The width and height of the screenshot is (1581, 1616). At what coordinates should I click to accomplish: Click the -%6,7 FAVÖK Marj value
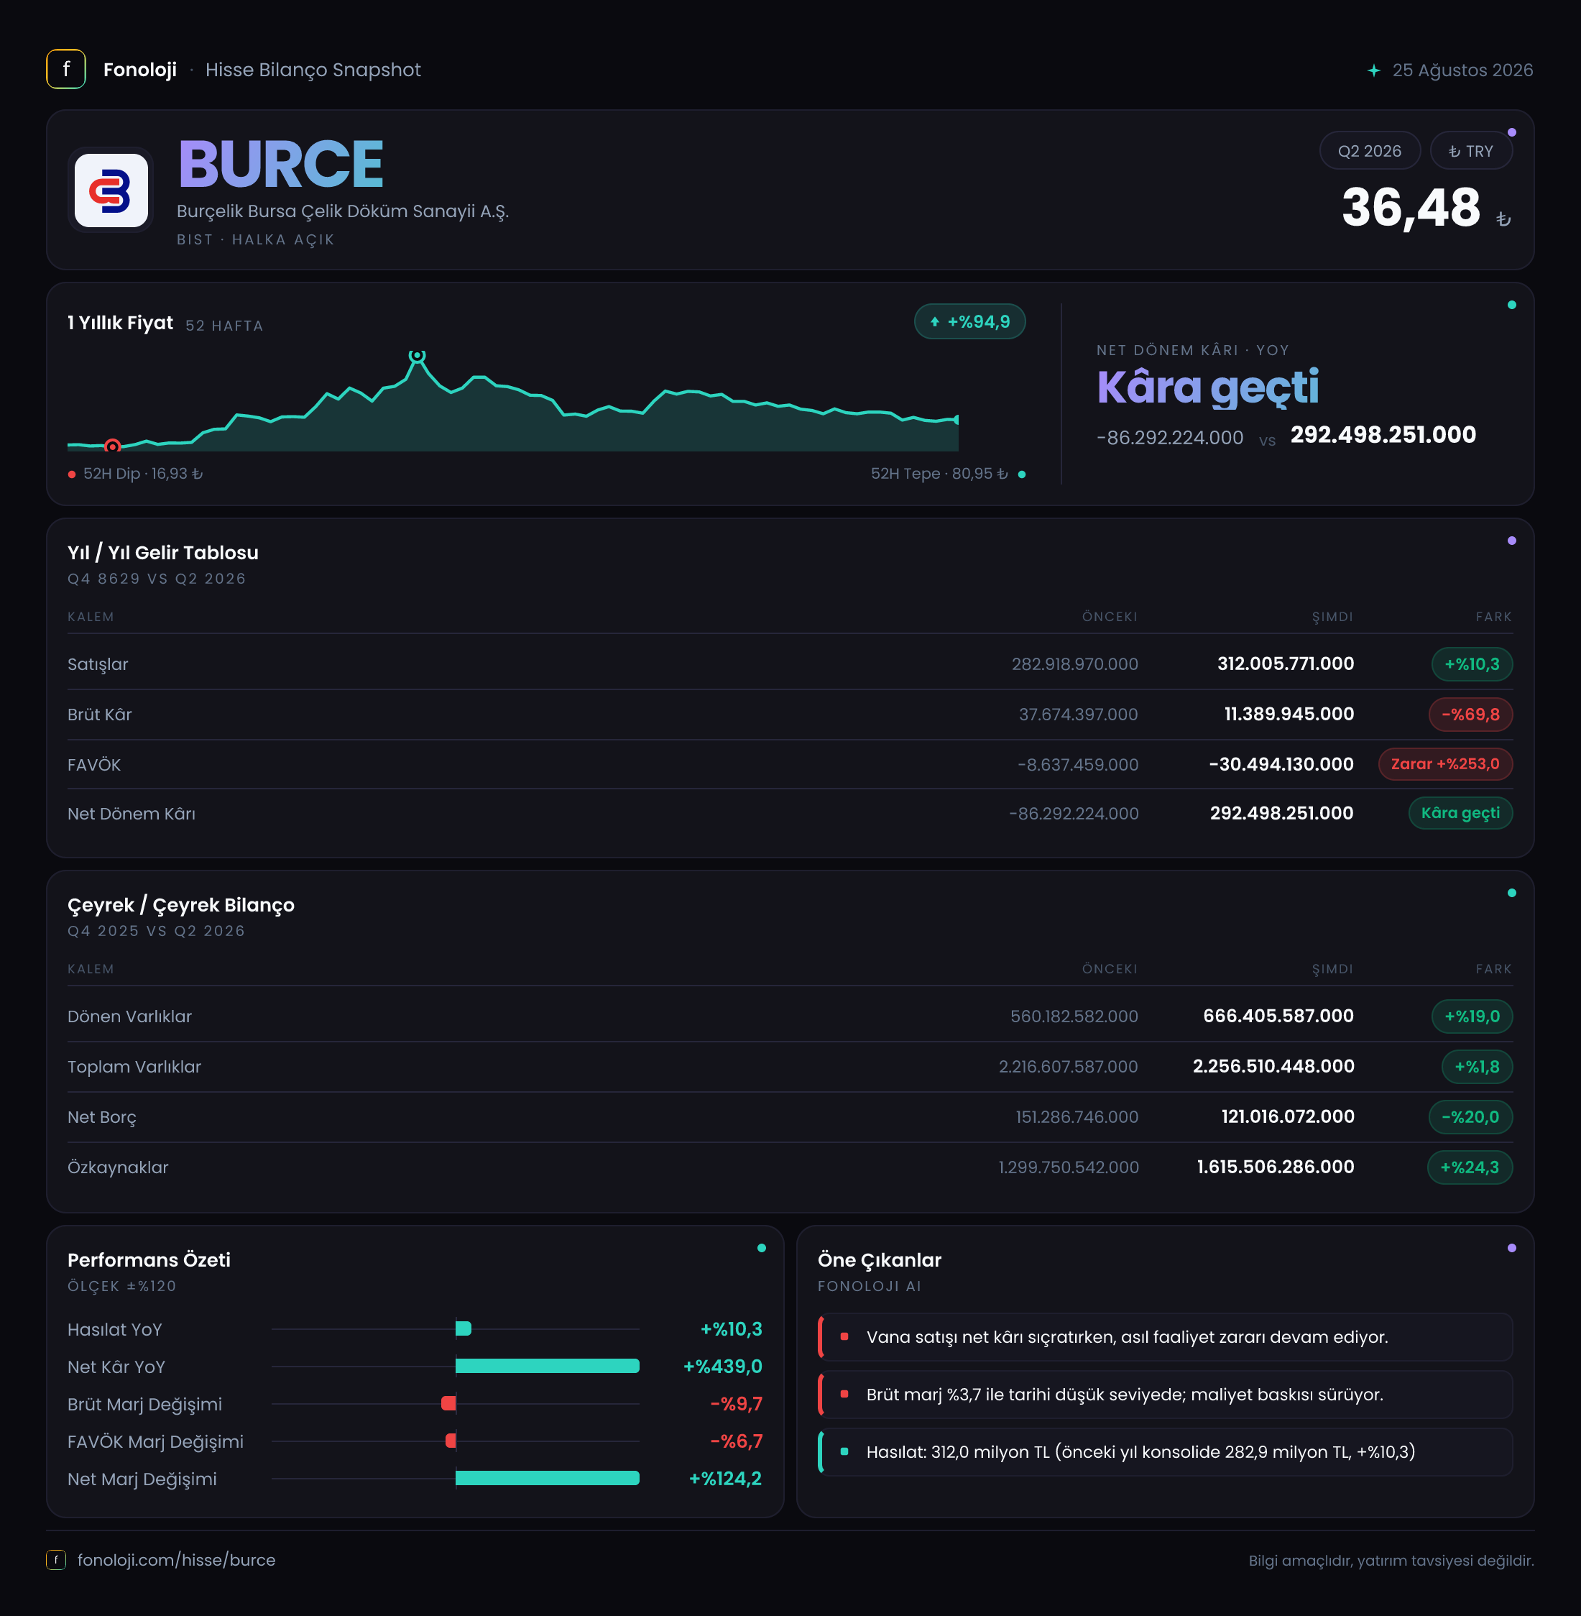(736, 1441)
